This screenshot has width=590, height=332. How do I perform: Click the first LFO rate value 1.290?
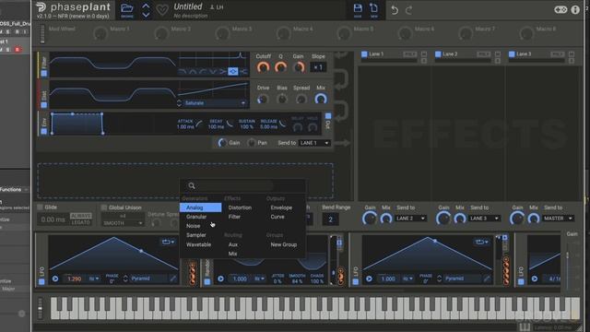click(x=74, y=279)
